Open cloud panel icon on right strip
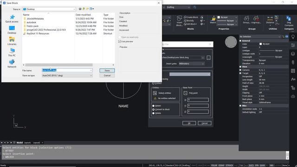297x167 pixels. 293,96
